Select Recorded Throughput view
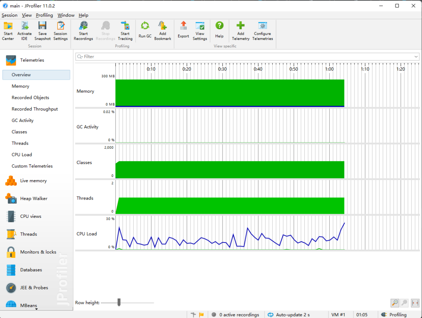Screen dimensions: 422x318 [35, 109]
